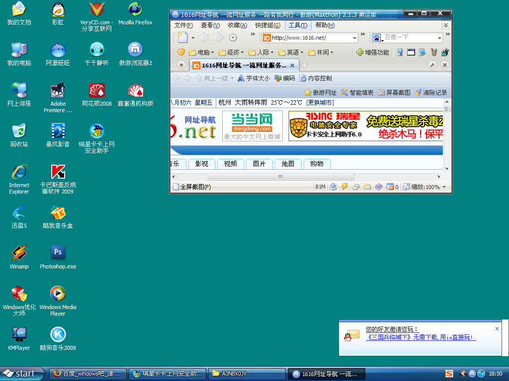Image resolution: width=509 pixels, height=381 pixels.
Task: Click the paint brushes cup utility icon
Action: [x=433, y=52]
